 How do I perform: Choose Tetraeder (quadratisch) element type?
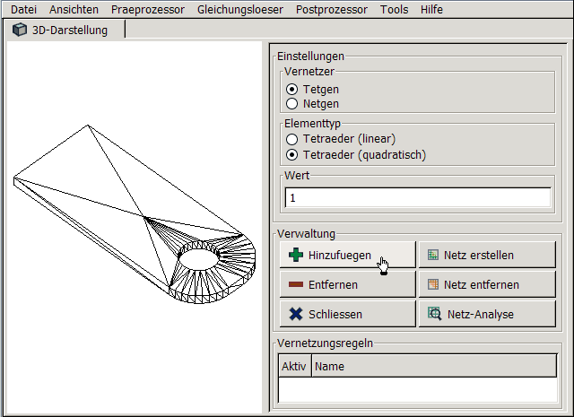pyautogui.click(x=292, y=155)
